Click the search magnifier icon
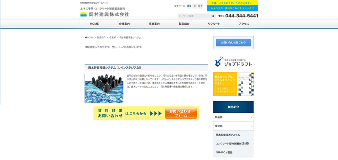Image resolution: width=338 pixels, height=160 pixels. (213, 16)
